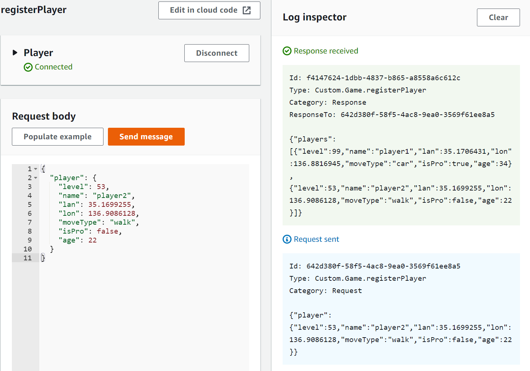Send the message with the orange button
530x371 pixels.
click(146, 137)
